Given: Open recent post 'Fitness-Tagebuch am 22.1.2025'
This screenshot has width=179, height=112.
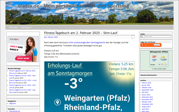Looking at the screenshot, I should 22,86.
